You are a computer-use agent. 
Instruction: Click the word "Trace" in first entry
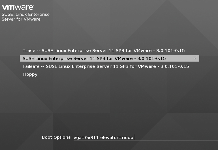click(29, 51)
